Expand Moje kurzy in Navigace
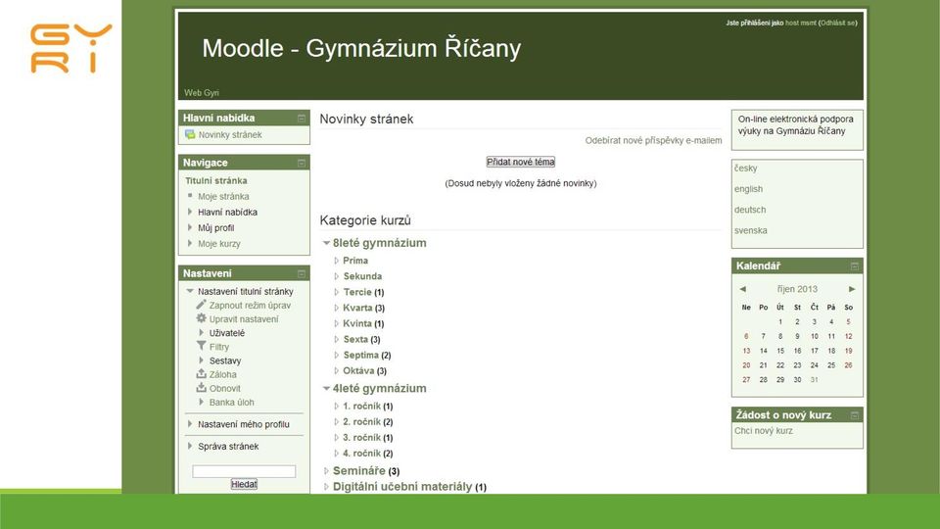The image size is (940, 529). [x=190, y=243]
